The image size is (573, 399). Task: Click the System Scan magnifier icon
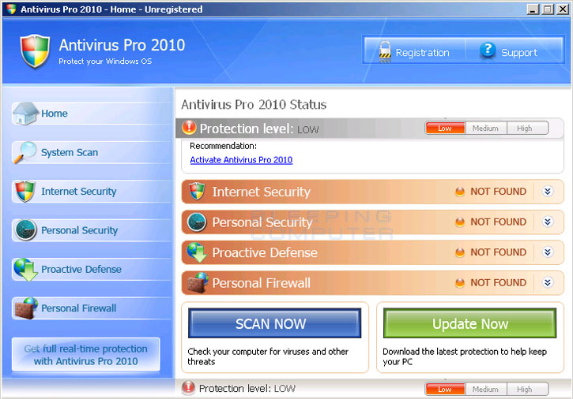[25, 152]
